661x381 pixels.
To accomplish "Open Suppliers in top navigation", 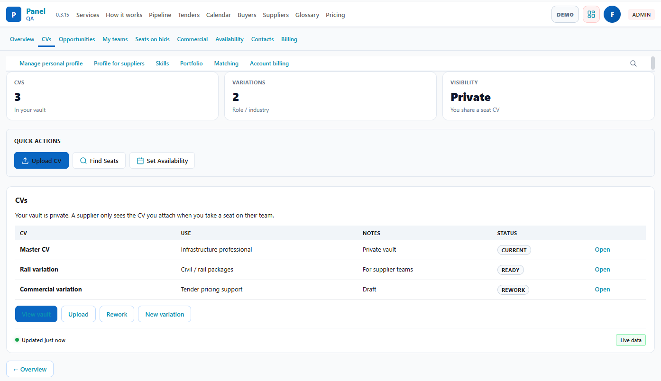I will point(276,15).
